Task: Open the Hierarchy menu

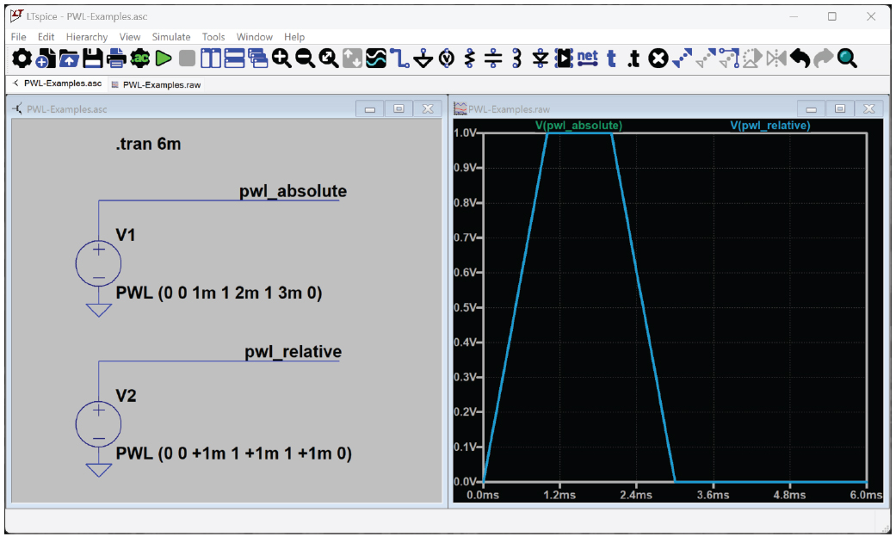Action: (87, 37)
